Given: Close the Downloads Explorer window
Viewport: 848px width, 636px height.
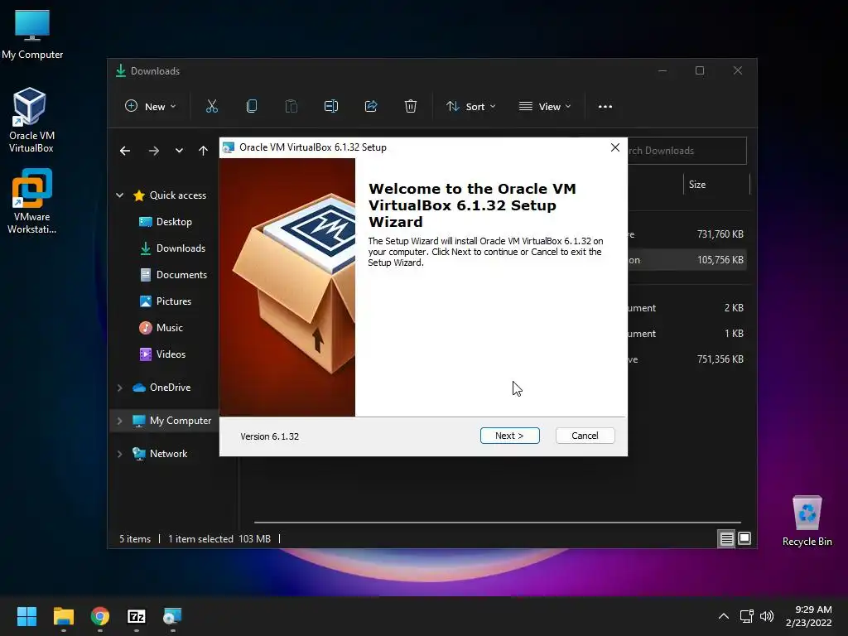Looking at the screenshot, I should [738, 71].
